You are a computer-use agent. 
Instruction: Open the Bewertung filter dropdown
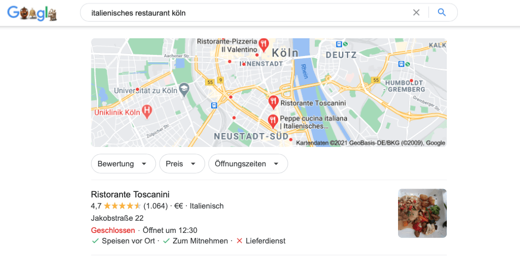(x=123, y=164)
